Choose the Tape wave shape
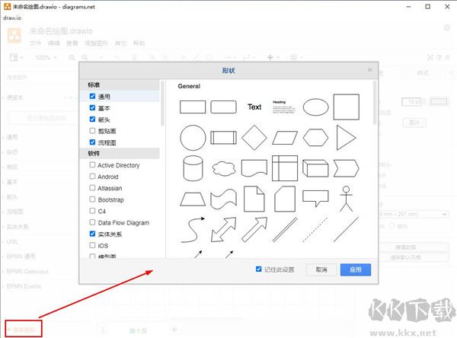 pyautogui.click(x=223, y=199)
